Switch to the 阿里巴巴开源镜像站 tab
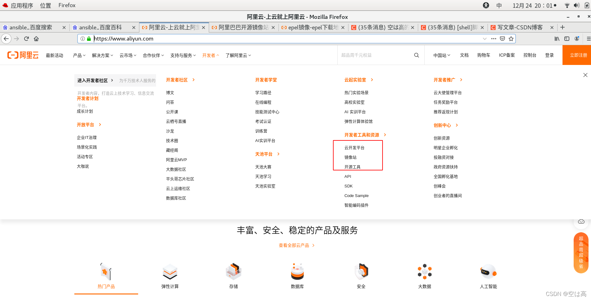This screenshot has width=591, height=300. [243, 28]
